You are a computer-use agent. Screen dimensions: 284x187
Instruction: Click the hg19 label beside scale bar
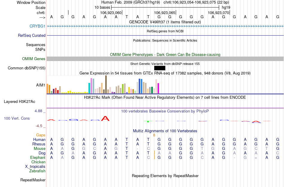(226, 7)
